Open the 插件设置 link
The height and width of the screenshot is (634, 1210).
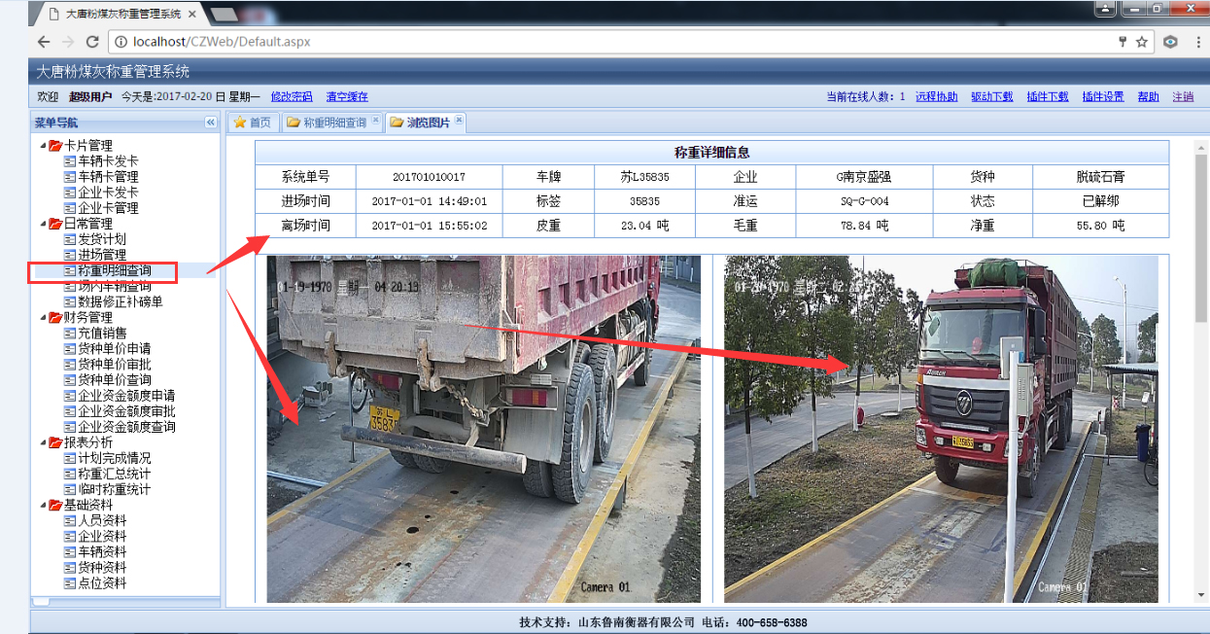click(x=1103, y=97)
